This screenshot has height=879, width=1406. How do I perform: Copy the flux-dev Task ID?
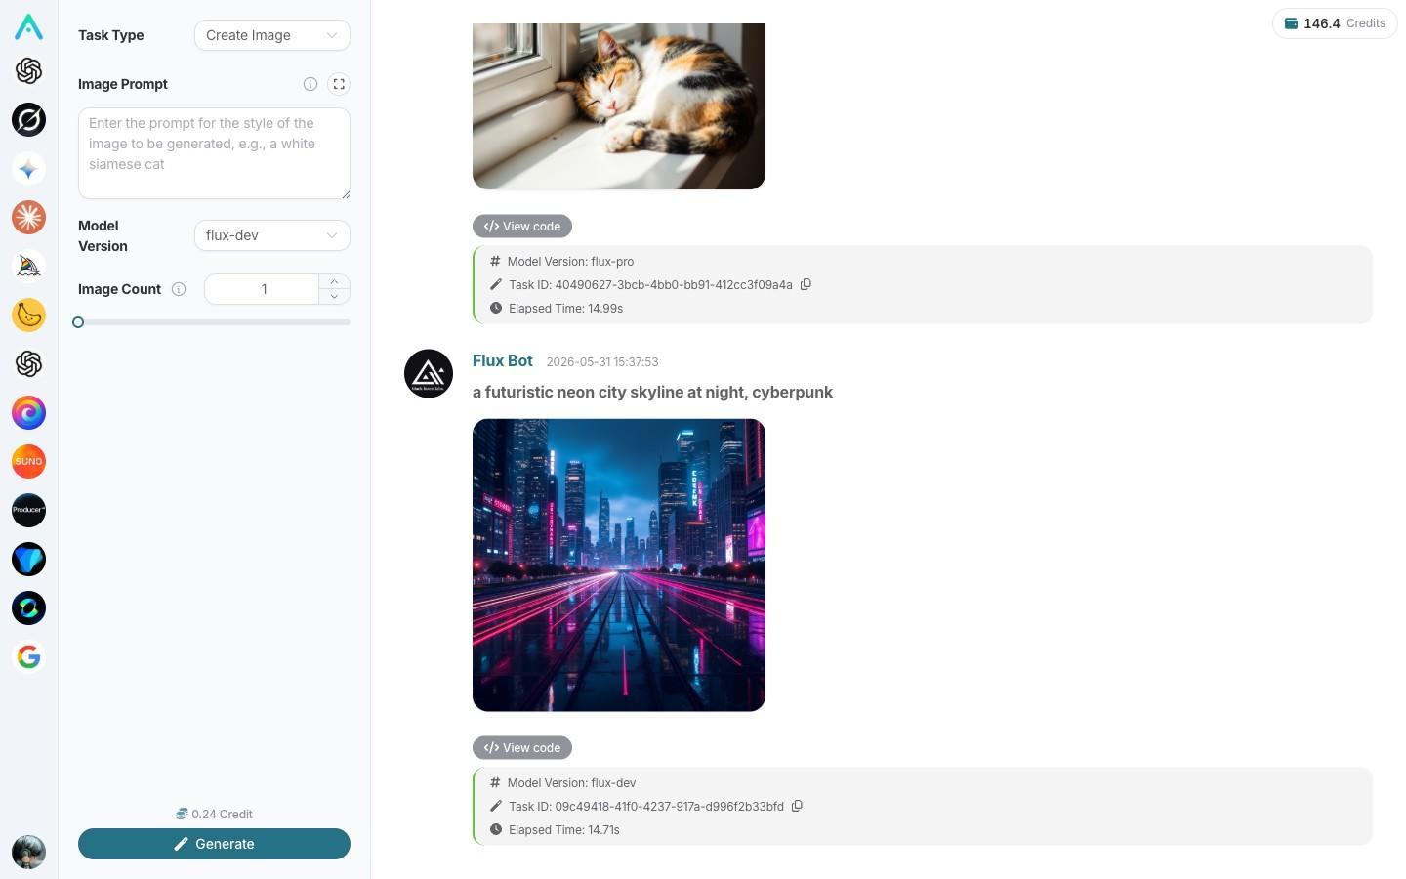click(797, 806)
